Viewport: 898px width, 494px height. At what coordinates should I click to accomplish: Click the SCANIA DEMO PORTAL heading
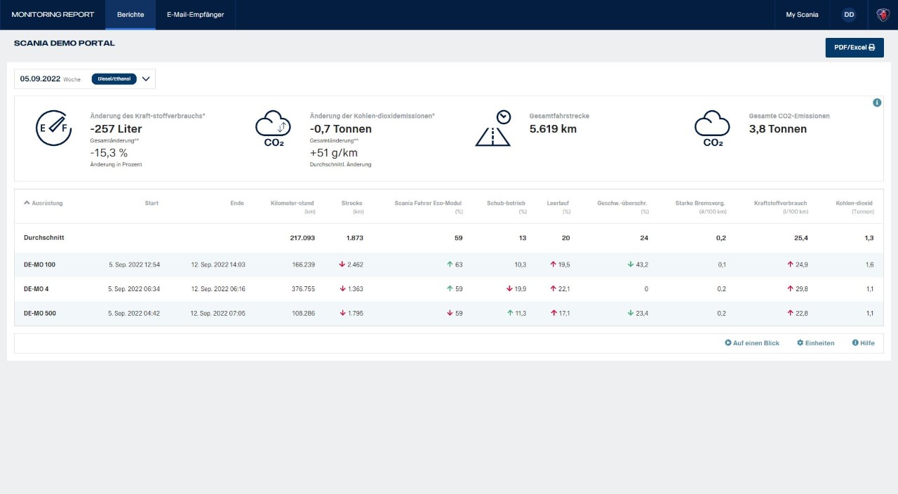click(x=65, y=44)
